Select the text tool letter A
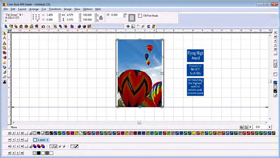Screen dimensions: 280x158 coord(4,38)
